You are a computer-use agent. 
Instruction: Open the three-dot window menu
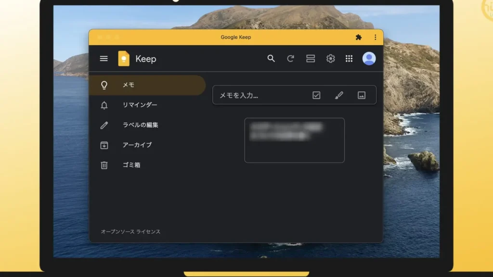375,38
